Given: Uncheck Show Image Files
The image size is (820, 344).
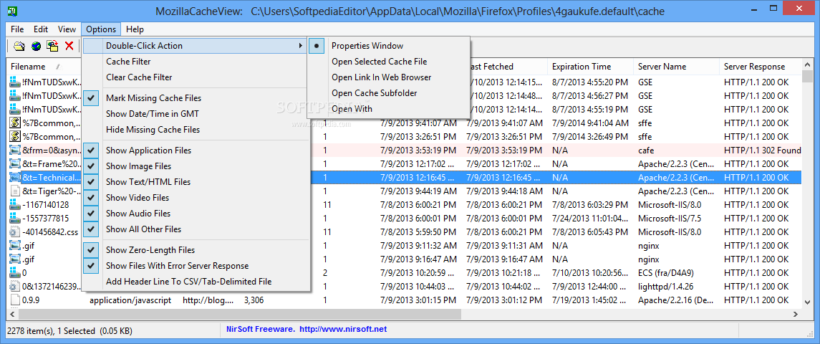Looking at the screenshot, I should [x=196, y=166].
